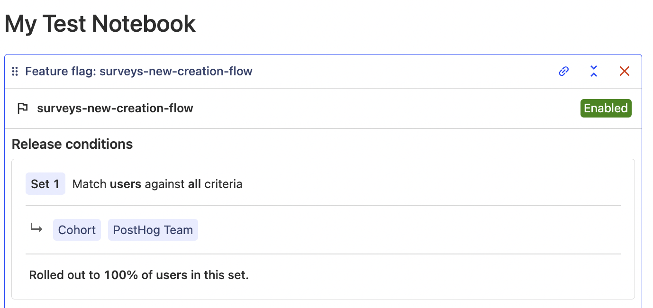Select the bold surveys-new-creation-flow flag name
The width and height of the screenshot is (653, 308).
click(x=115, y=109)
